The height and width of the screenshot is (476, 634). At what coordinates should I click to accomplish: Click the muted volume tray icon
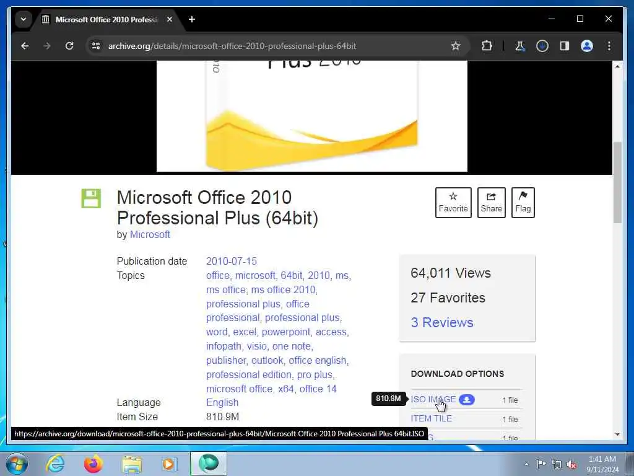coord(571,464)
